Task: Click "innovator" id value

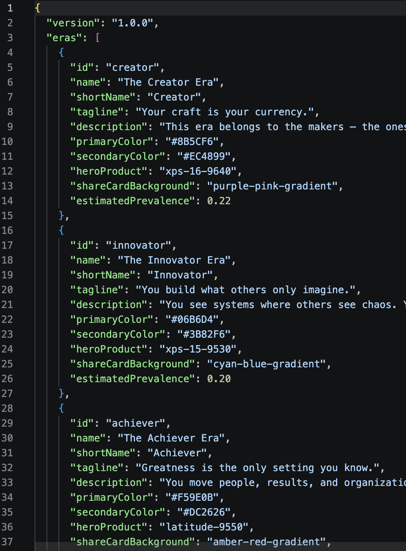Action: [x=138, y=245]
